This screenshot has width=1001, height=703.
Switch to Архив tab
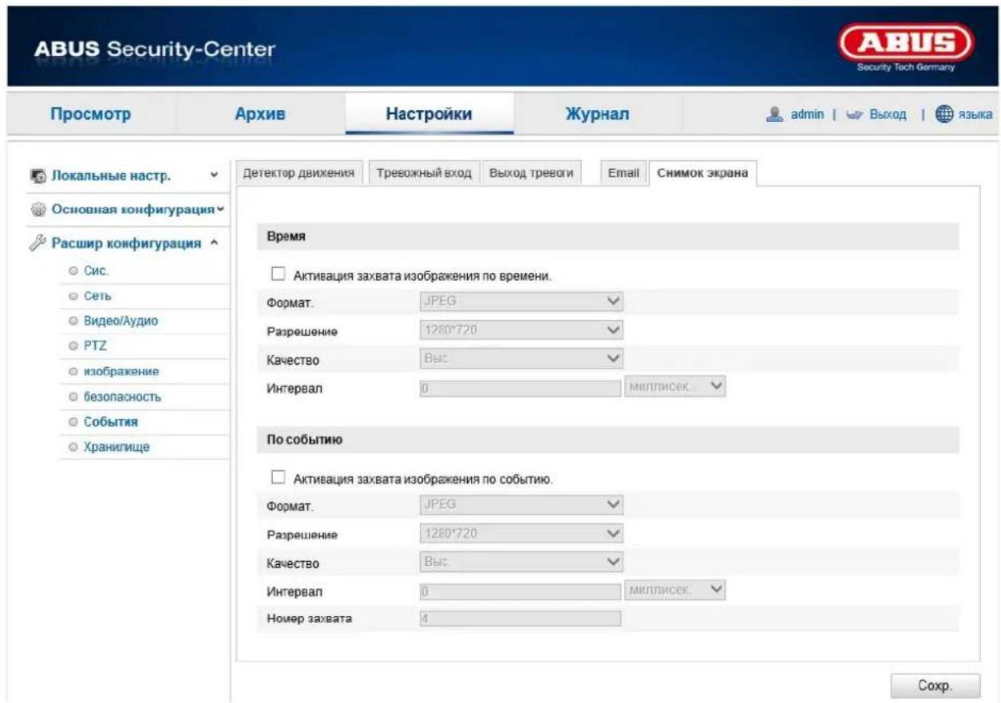coord(260,115)
